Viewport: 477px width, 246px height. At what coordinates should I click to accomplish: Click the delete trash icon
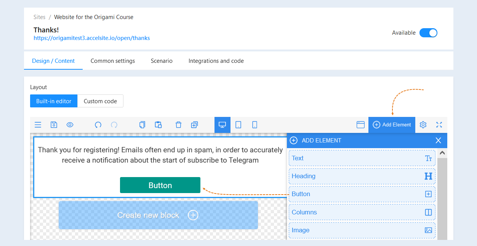tap(178, 125)
